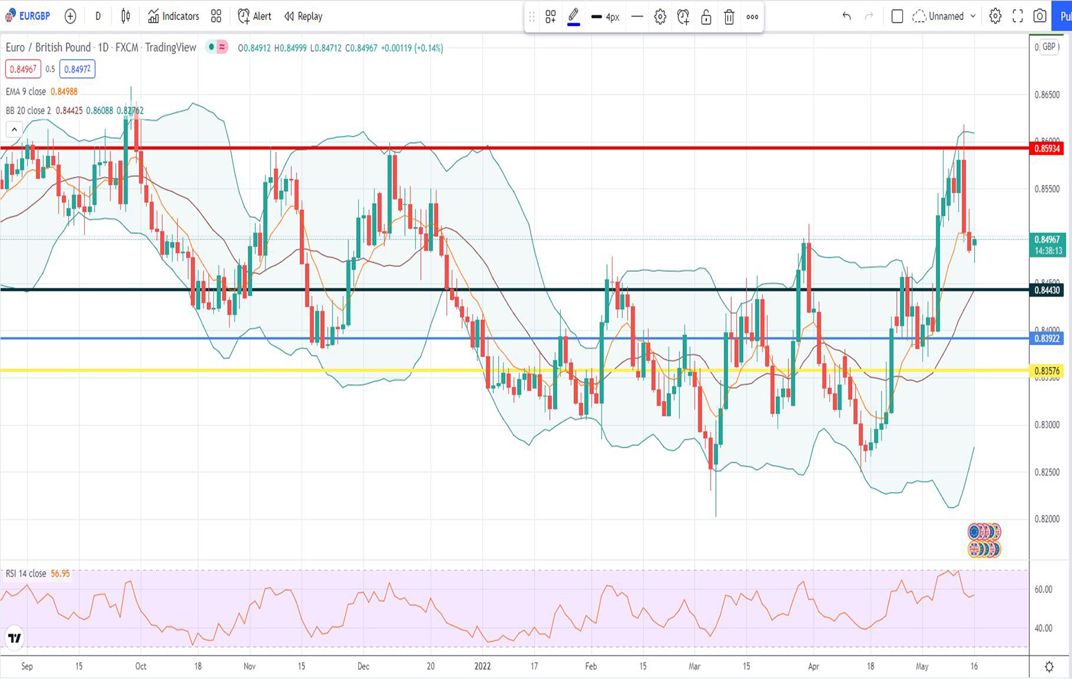Open the Unnamed layout dropdown
Image resolution: width=1072 pixels, height=679 pixels.
coord(944,16)
